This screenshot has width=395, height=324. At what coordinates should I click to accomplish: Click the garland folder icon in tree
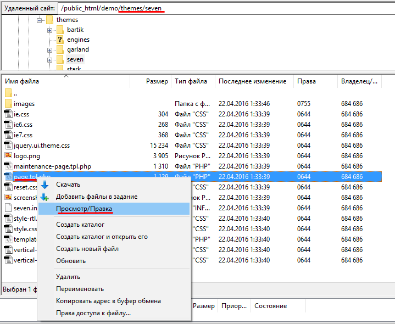pyautogui.click(x=60, y=49)
